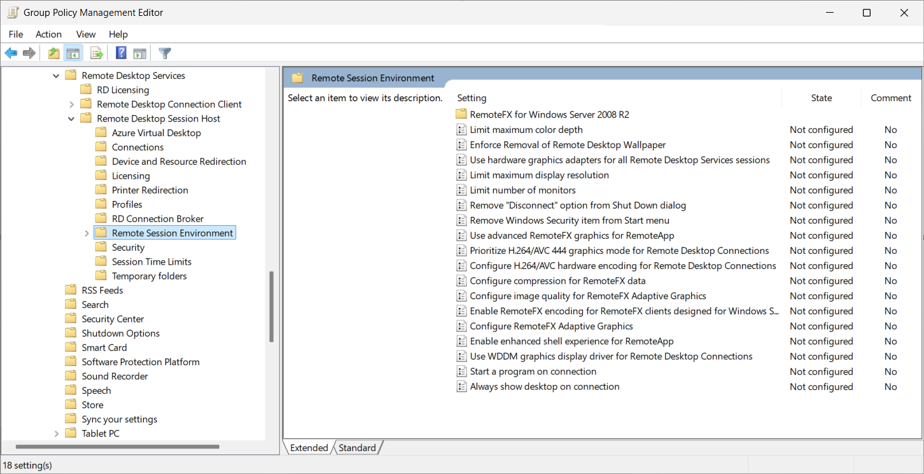This screenshot has height=474, width=924.
Task: Click the Filter funnel icon
Action: point(165,53)
